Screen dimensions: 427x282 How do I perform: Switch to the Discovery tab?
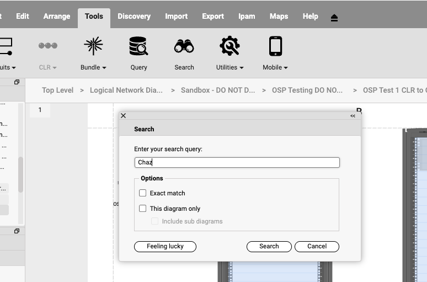tap(134, 16)
